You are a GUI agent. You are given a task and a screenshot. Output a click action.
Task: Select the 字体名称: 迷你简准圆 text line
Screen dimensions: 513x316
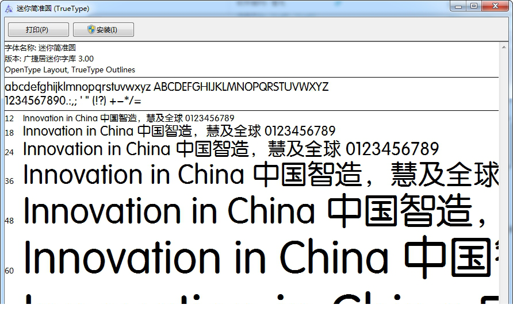coord(40,48)
